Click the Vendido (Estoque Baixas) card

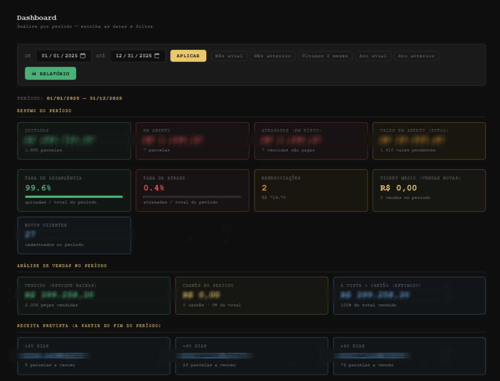(94, 296)
